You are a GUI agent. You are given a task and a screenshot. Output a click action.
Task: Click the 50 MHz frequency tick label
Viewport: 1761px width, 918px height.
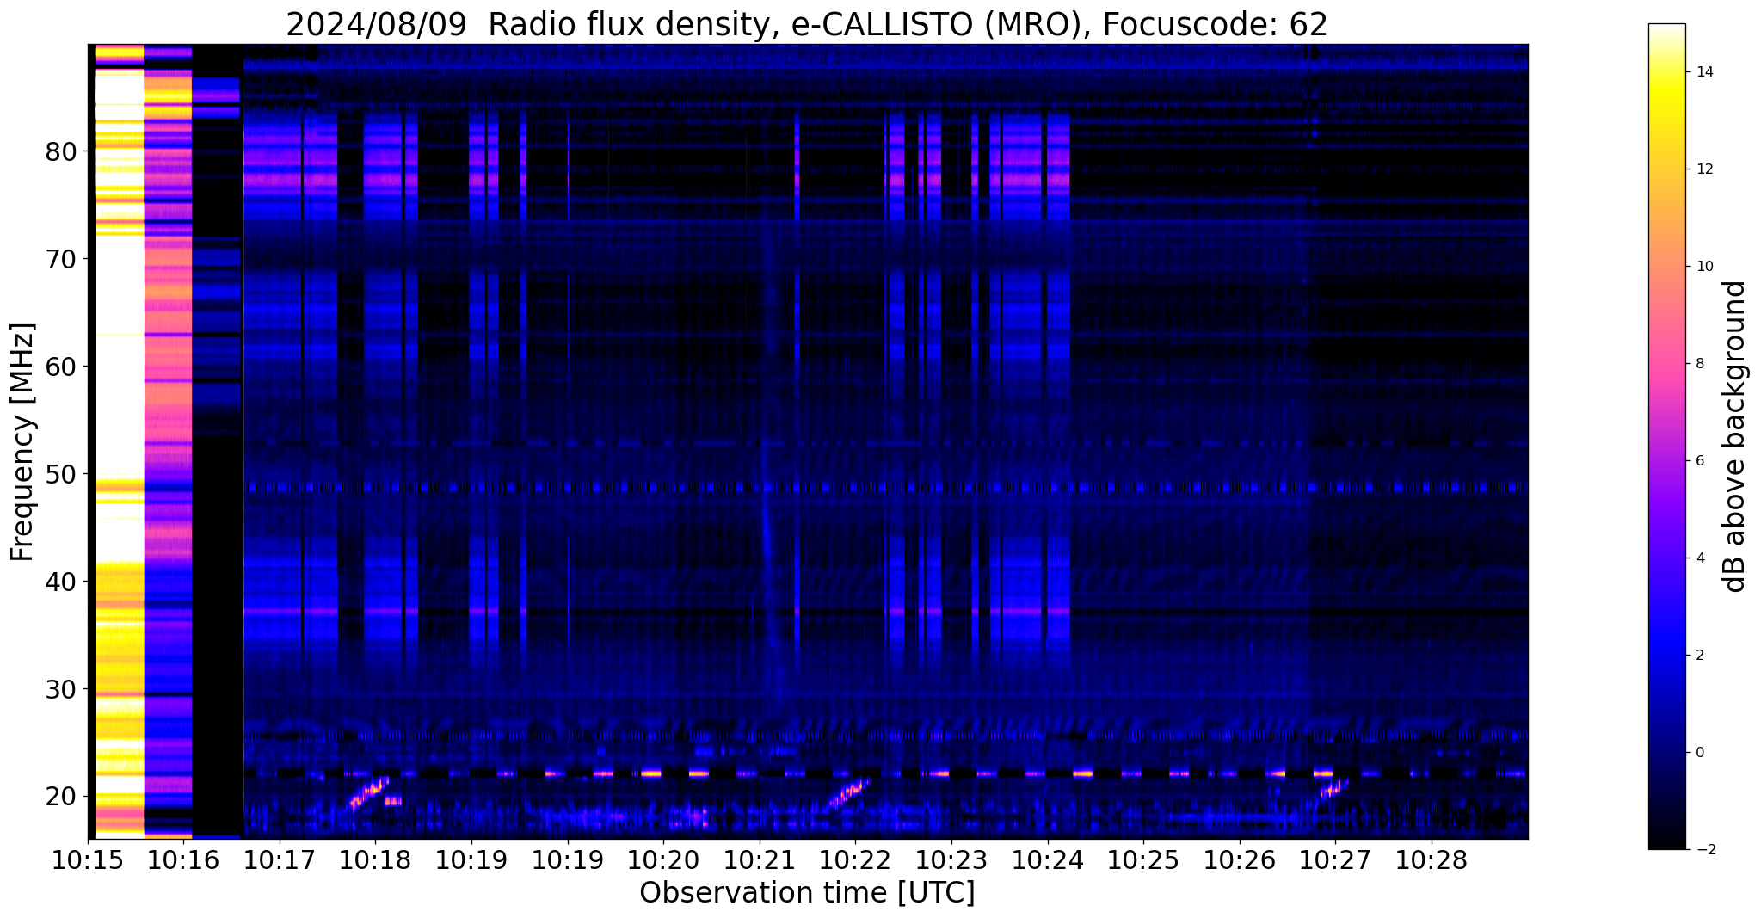(61, 474)
